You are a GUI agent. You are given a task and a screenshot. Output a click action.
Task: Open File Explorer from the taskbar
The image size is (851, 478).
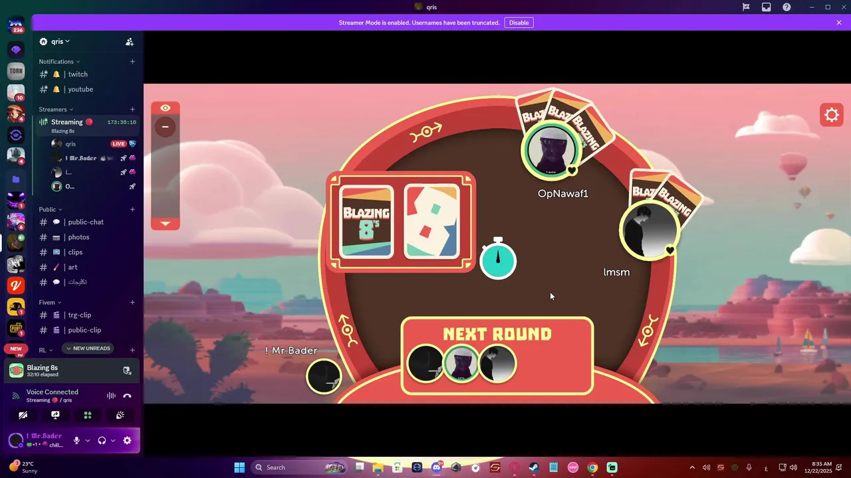tap(378, 467)
